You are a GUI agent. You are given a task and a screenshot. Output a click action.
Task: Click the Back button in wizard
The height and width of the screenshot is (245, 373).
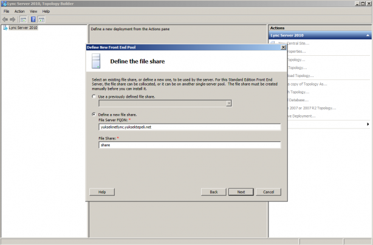[x=214, y=192]
